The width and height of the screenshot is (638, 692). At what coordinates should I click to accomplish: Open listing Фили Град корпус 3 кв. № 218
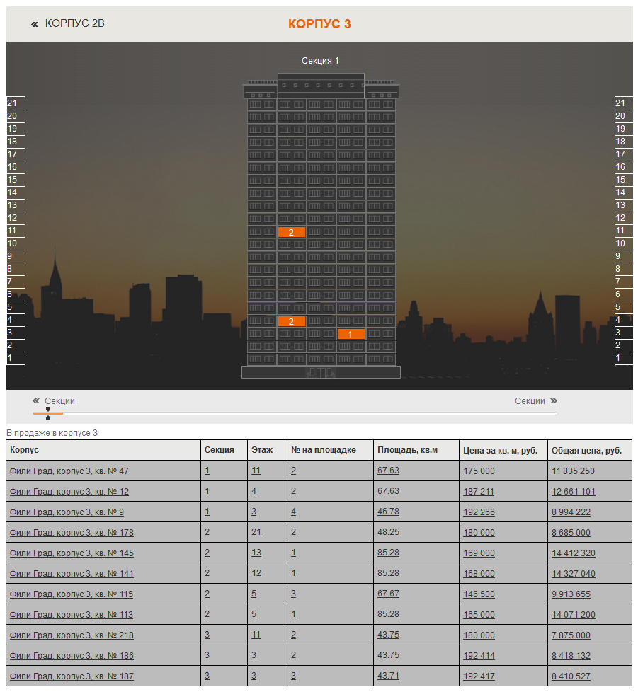point(72,635)
